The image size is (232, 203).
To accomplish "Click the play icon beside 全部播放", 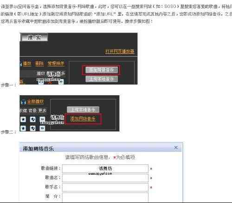I will tap(23, 102).
